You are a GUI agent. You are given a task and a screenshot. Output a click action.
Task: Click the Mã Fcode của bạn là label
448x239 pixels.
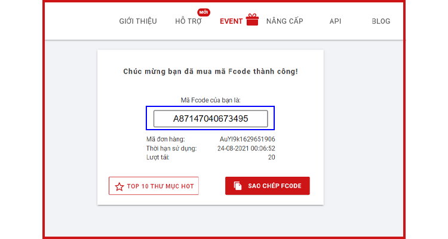coord(211,100)
